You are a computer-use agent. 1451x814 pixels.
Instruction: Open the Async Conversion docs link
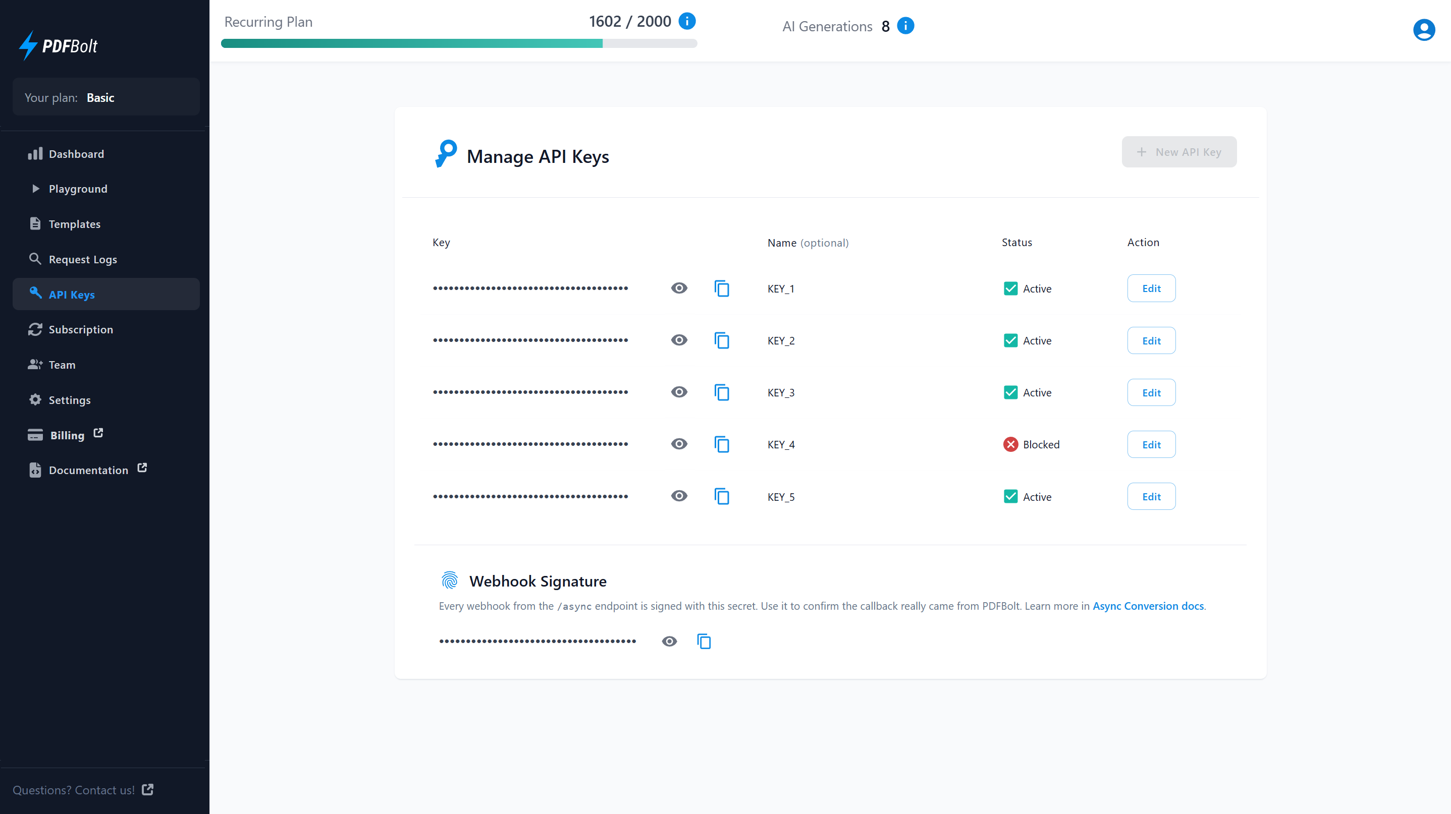[1148, 606]
